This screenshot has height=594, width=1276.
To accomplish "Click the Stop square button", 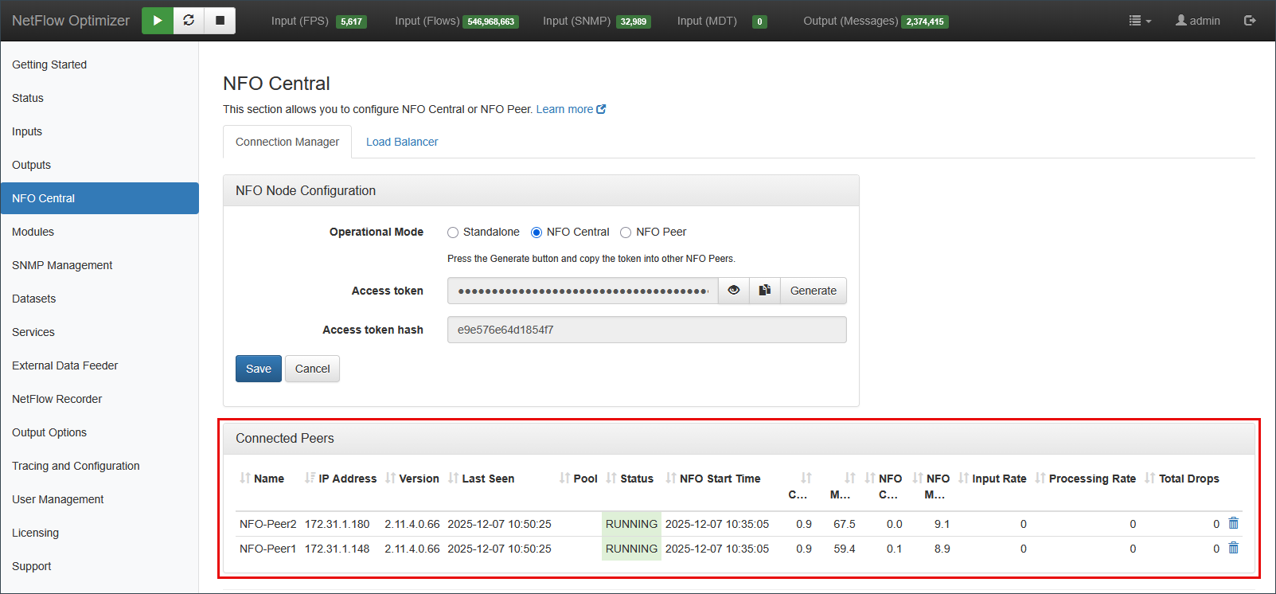I will point(220,21).
